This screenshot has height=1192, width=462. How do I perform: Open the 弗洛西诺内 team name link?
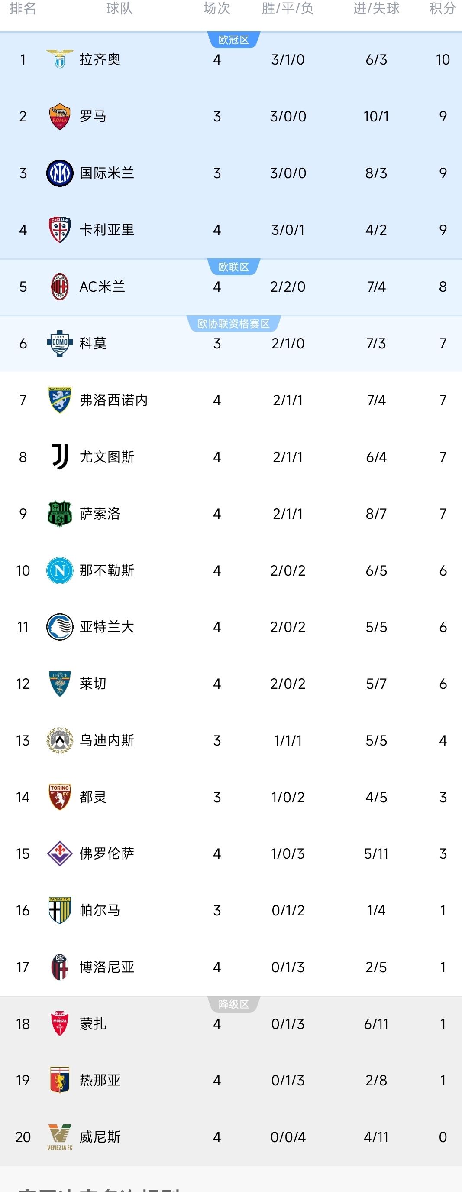[x=114, y=400]
